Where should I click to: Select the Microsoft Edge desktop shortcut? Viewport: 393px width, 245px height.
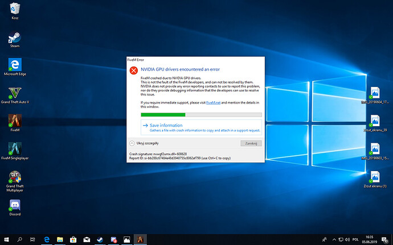pyautogui.click(x=15, y=64)
